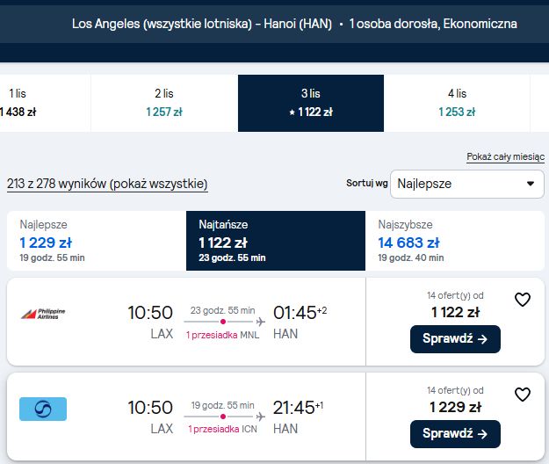Select the 2 lis date at 1 257 zł

coord(164,103)
